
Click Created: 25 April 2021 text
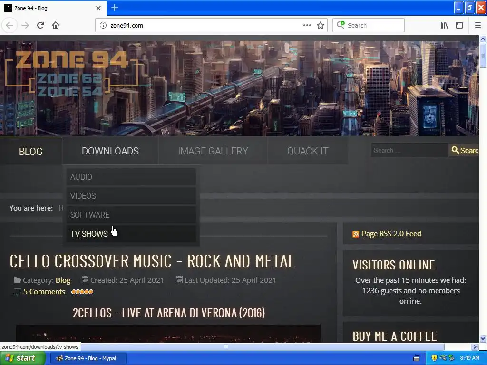tap(127, 280)
